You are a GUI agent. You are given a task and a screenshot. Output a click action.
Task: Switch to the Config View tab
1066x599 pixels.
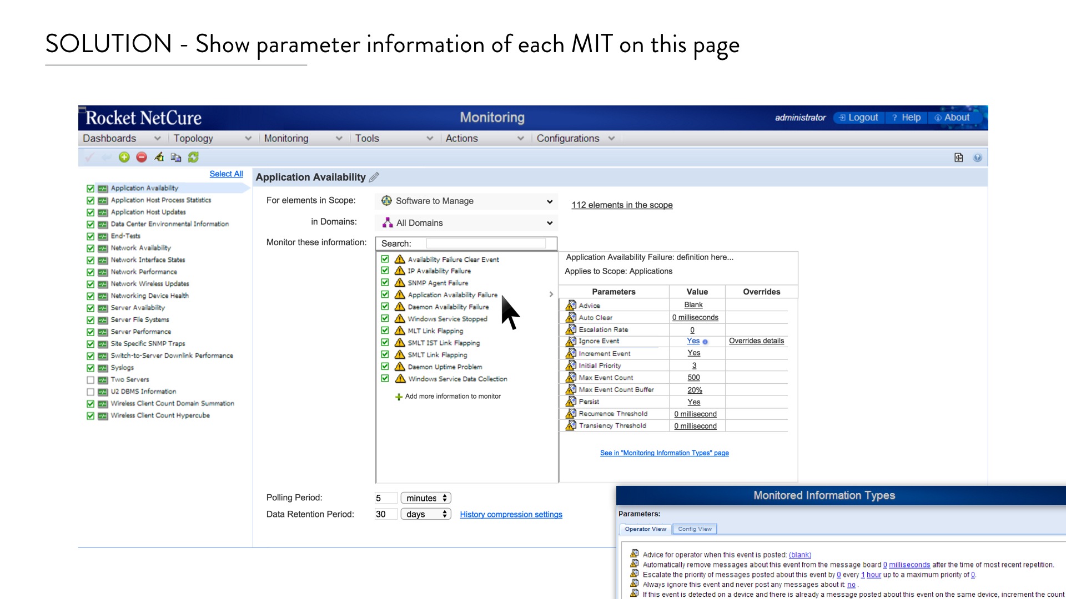pos(695,529)
